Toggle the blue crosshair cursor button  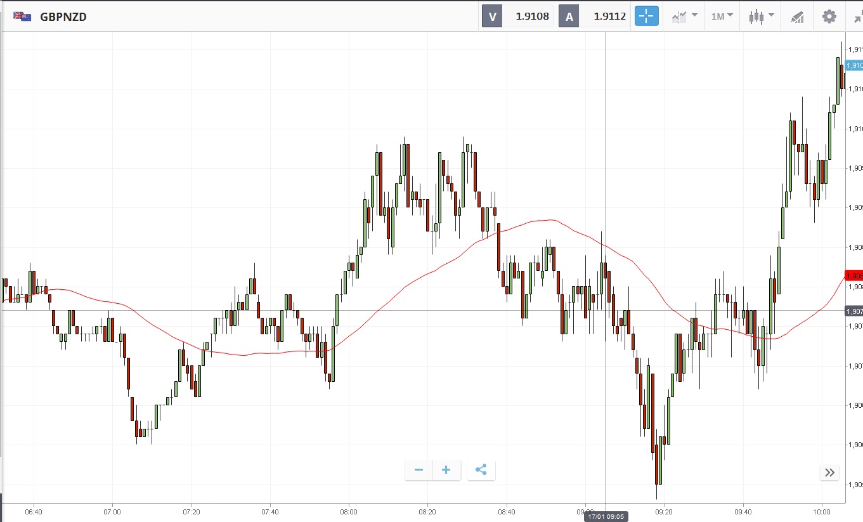pyautogui.click(x=646, y=16)
